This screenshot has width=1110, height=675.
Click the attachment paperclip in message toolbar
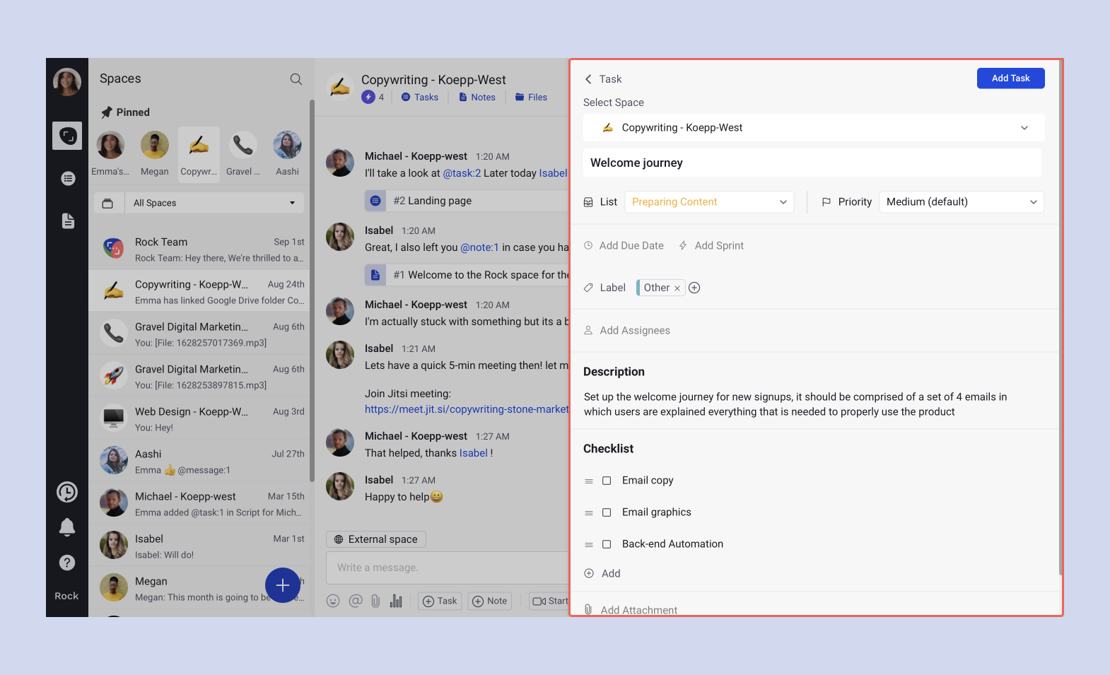tap(375, 601)
